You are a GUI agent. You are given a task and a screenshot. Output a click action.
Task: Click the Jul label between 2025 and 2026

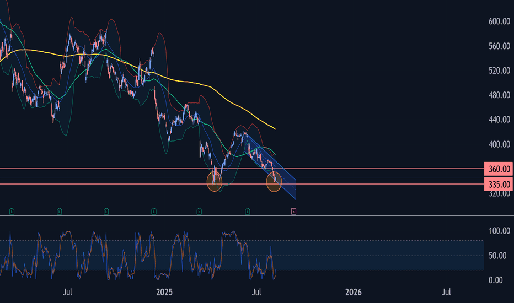pyautogui.click(x=256, y=292)
